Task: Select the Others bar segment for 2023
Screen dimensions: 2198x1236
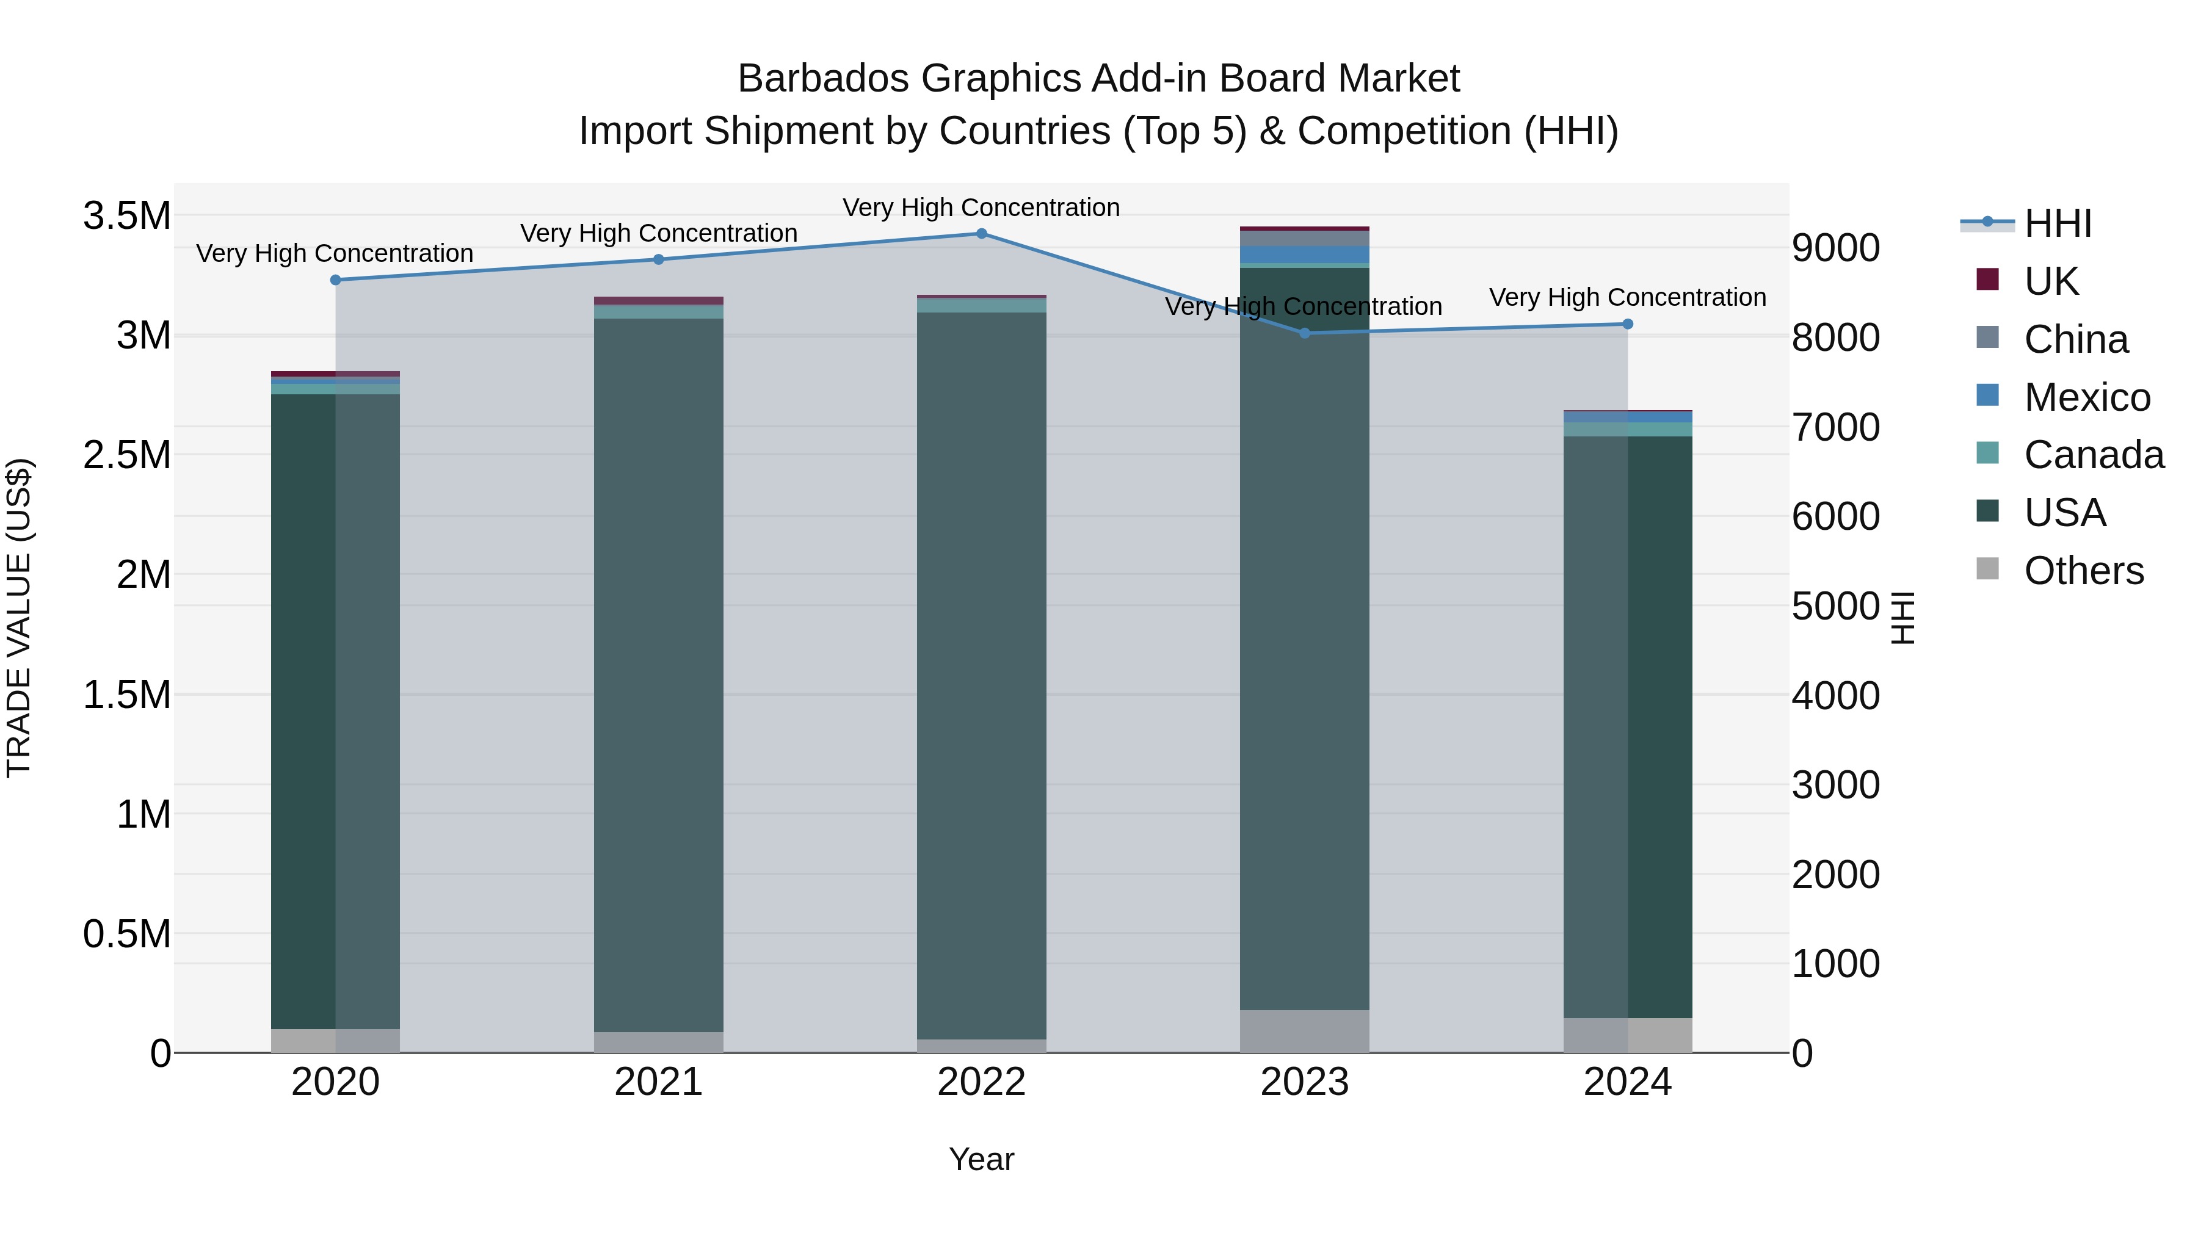Action: click(1305, 1032)
